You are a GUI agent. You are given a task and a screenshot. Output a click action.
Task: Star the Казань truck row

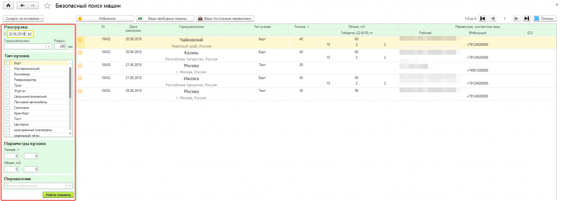pos(80,52)
